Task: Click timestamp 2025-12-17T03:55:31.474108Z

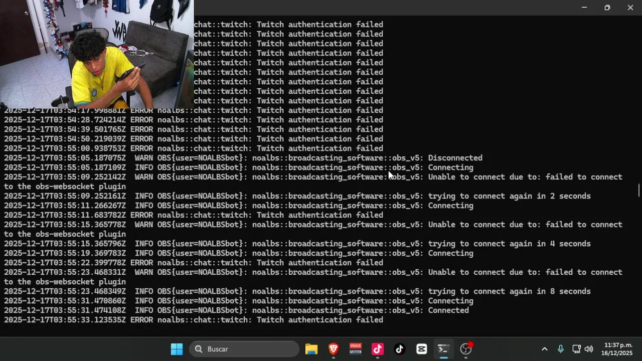Action: tap(65, 310)
